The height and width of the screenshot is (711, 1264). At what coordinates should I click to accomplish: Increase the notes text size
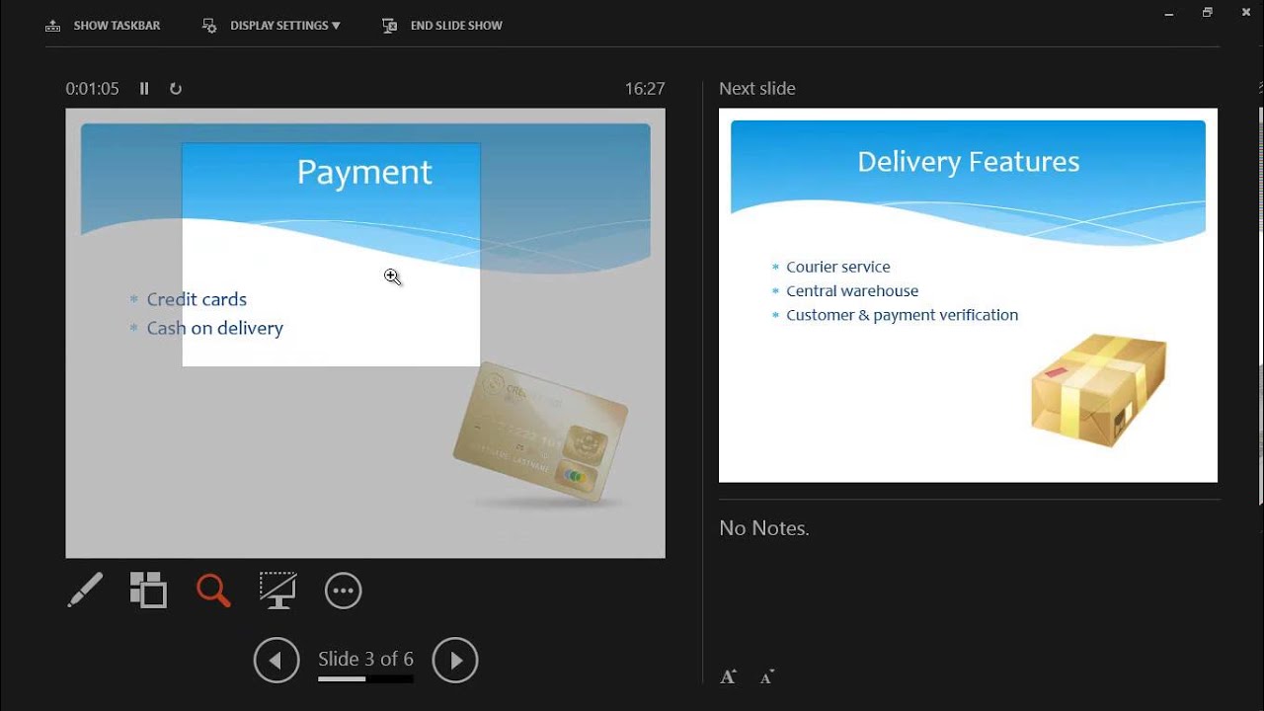729,676
